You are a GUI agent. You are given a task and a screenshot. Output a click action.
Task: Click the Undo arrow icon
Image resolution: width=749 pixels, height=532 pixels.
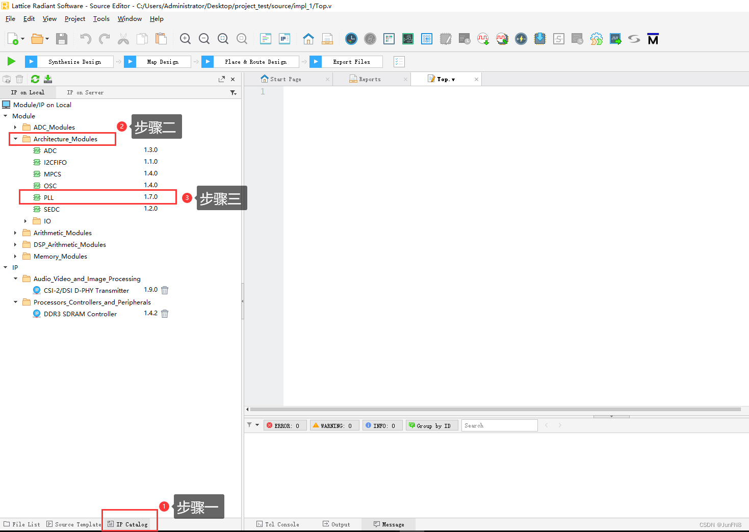(86, 39)
